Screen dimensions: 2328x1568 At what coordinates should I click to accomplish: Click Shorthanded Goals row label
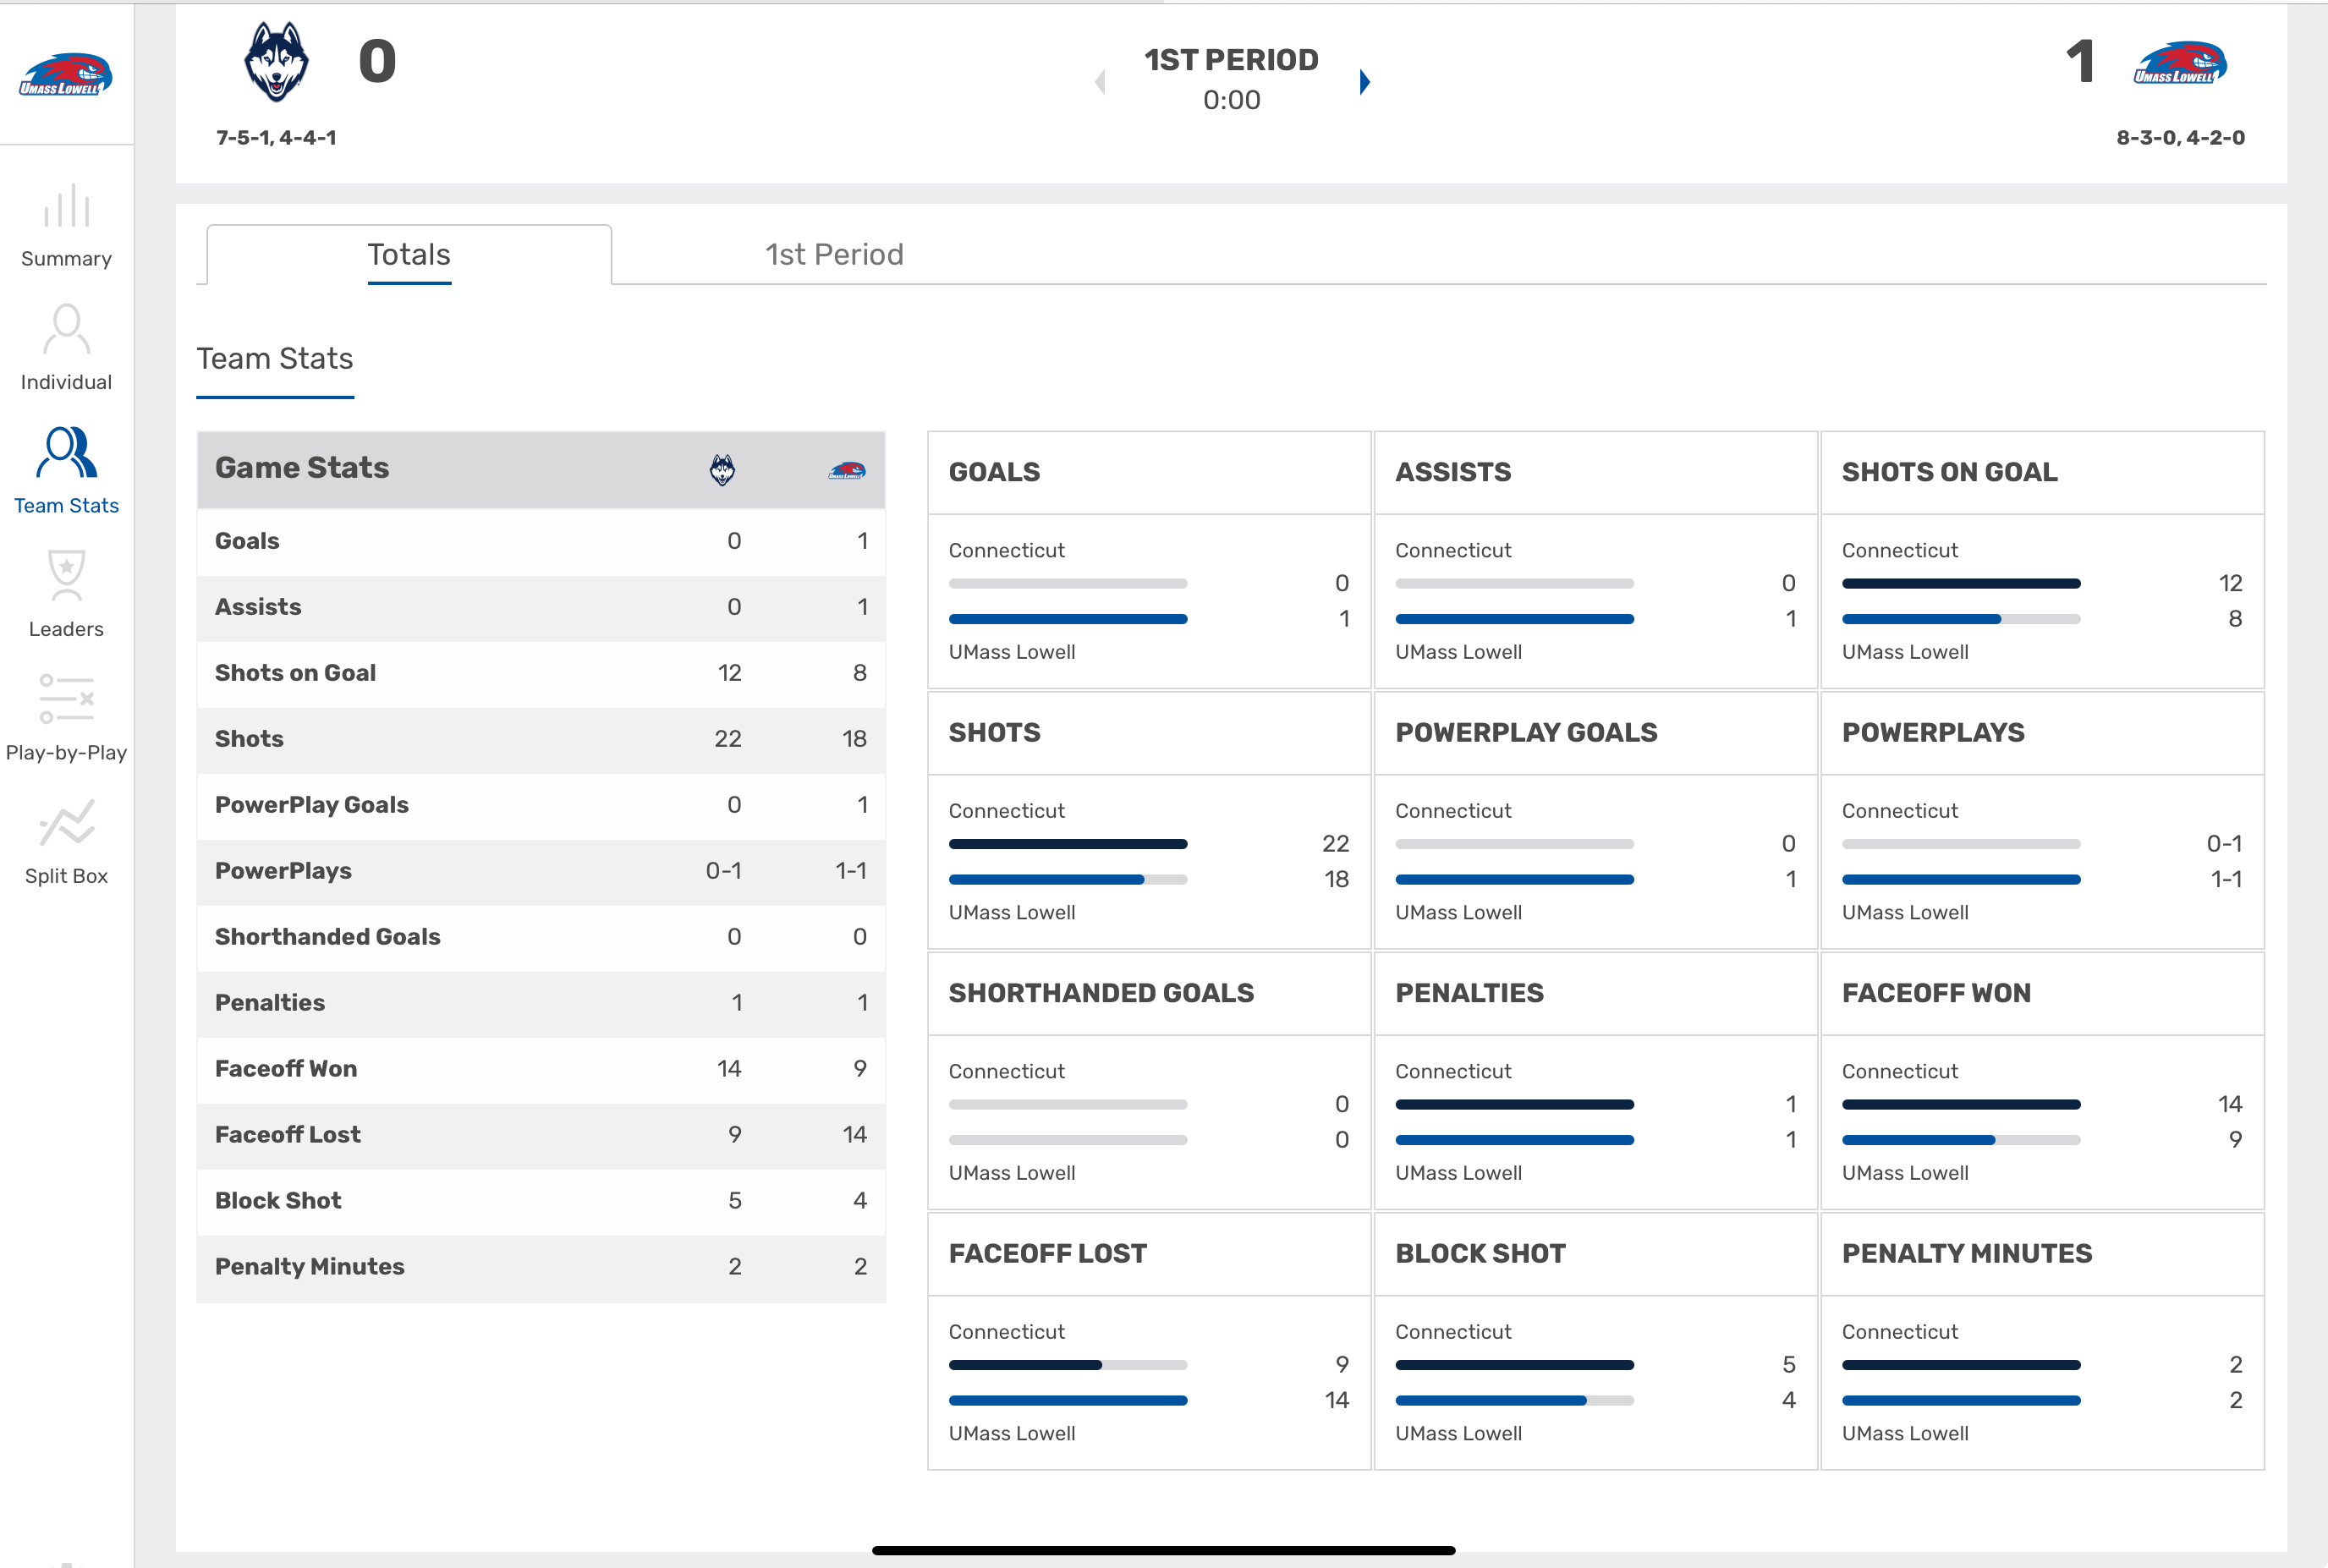tap(327, 937)
